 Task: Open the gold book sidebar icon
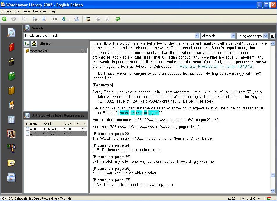pos(11,91)
